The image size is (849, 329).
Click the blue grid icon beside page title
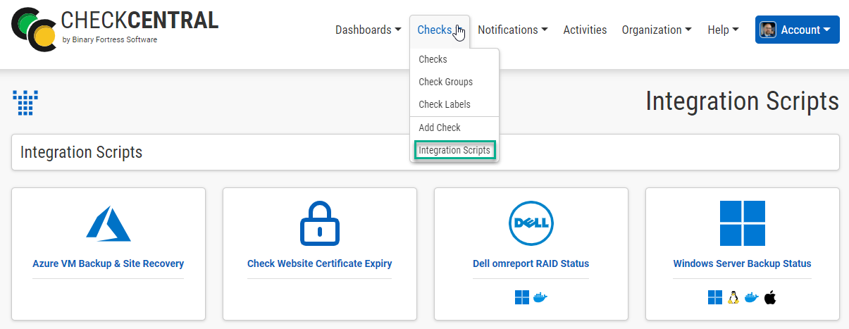[25, 103]
